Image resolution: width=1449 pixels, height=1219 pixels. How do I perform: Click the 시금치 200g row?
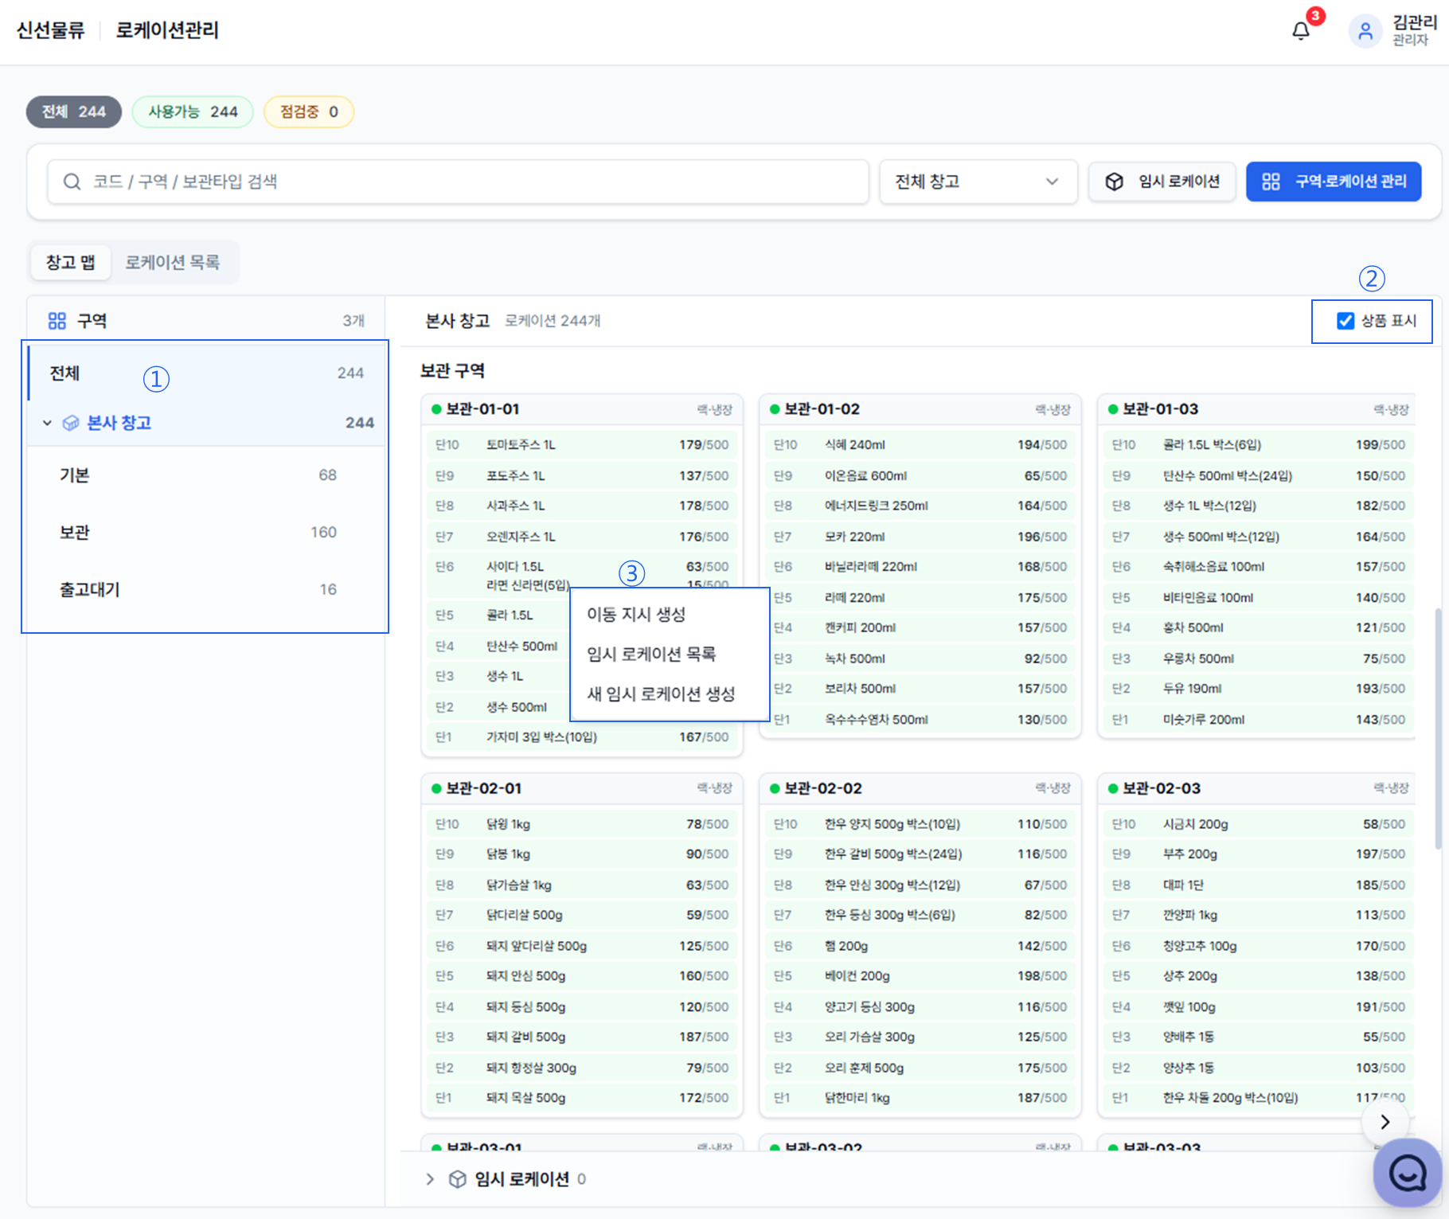[1259, 824]
